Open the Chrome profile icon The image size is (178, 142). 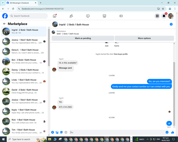170,9
